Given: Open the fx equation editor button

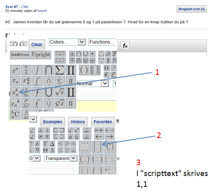Looking at the screenshot, I should click(125, 46).
